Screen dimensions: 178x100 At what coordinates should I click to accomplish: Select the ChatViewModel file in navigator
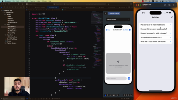[13, 37]
